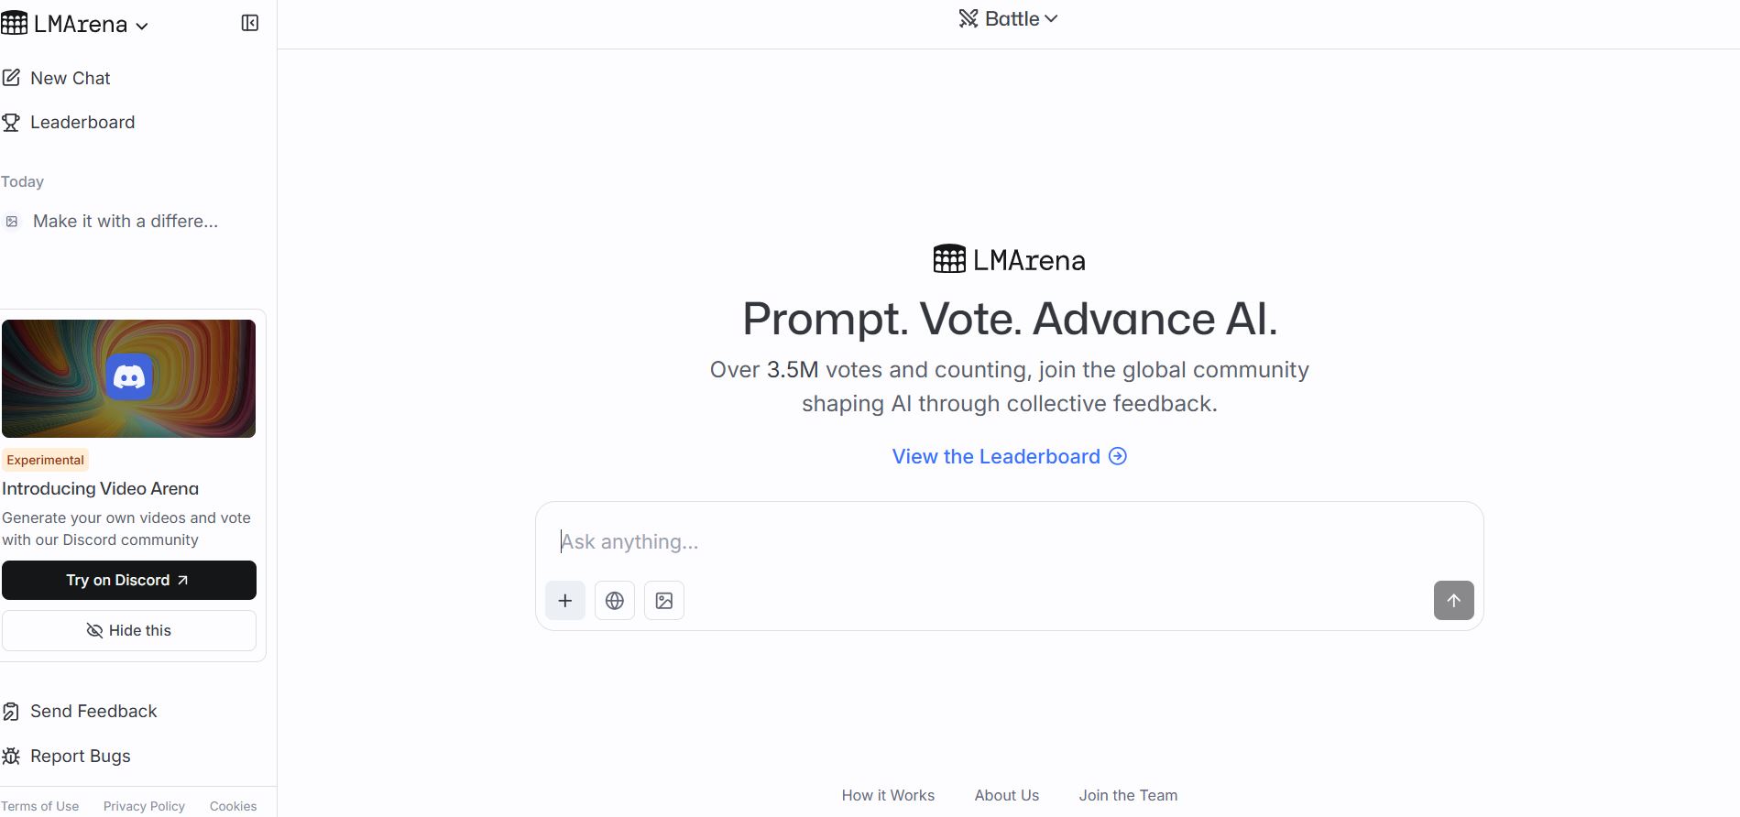Collapse the sidebar with the panel icon

point(249,23)
